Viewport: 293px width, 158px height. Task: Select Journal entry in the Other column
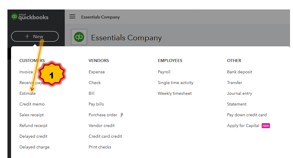[x=240, y=93]
